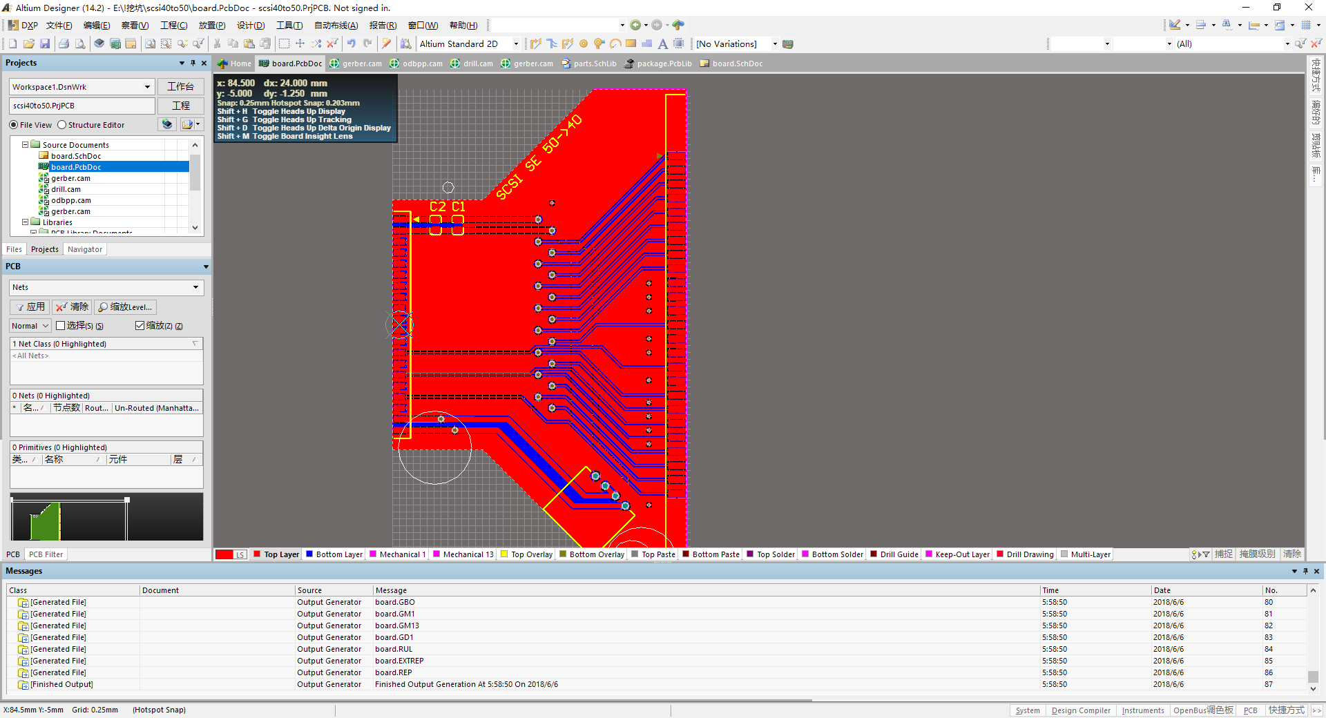This screenshot has height=718, width=1326.
Task: Click the Undo arrow icon
Action: [352, 43]
